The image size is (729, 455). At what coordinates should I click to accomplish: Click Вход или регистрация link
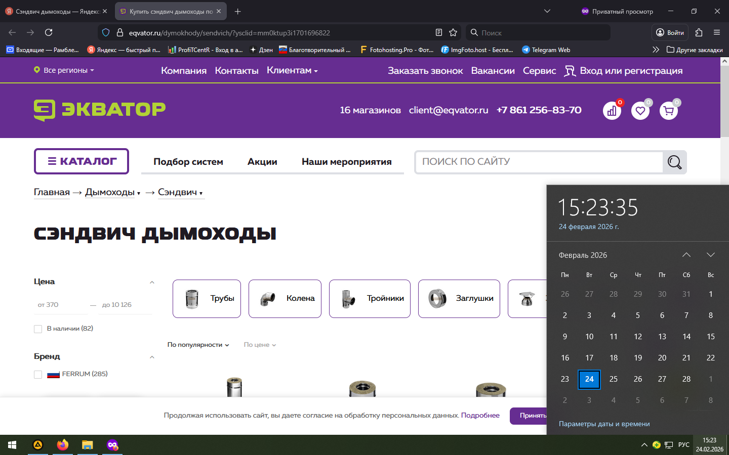(623, 71)
